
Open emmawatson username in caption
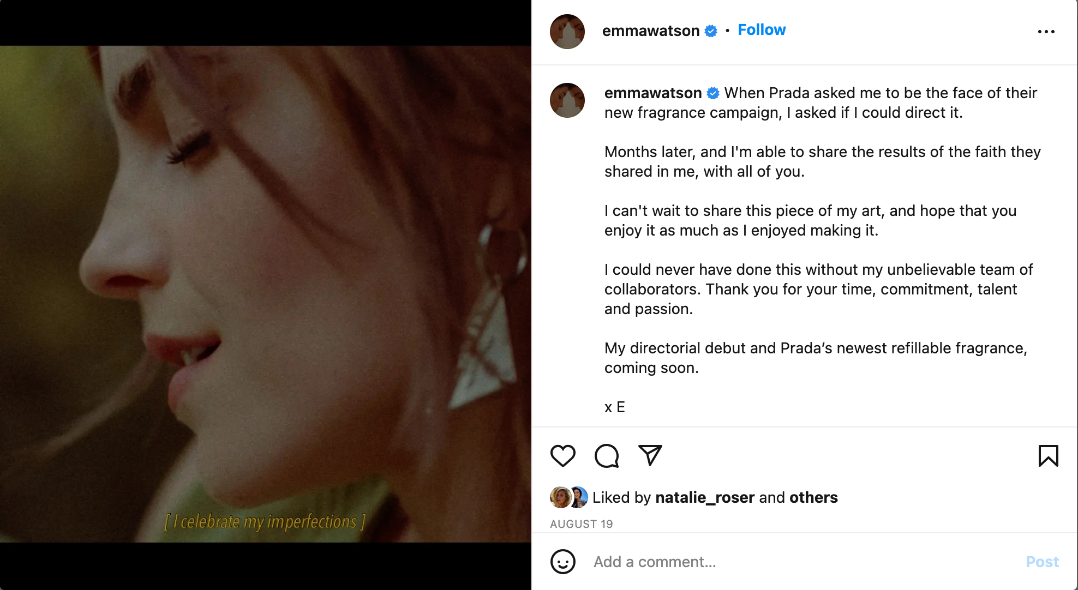[x=652, y=93]
